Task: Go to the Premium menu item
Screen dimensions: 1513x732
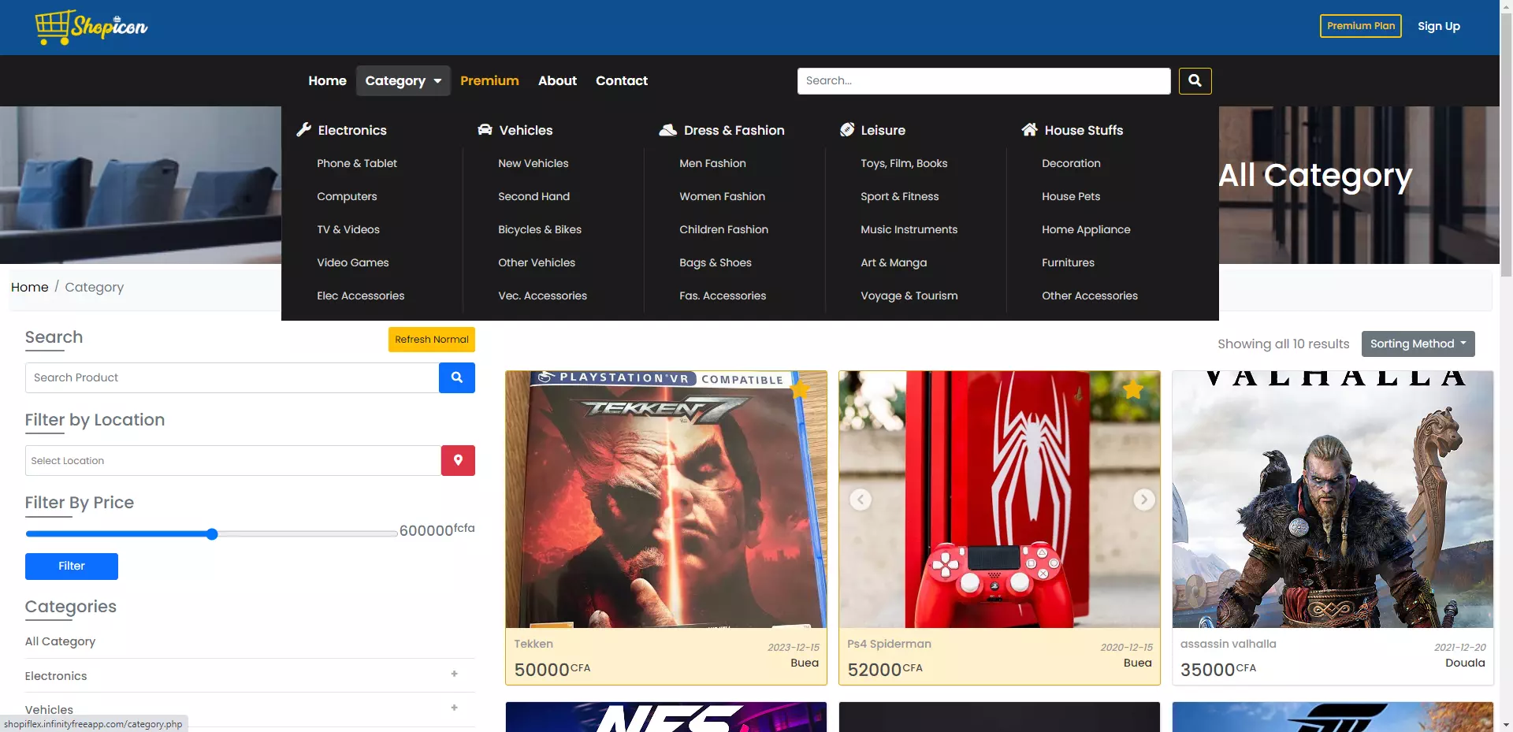Action: 489,80
